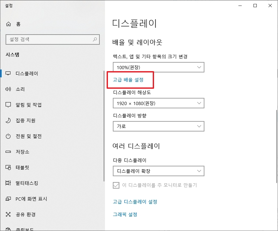
Task: Select the 전원 및 절전 icon
Action: click(8, 136)
